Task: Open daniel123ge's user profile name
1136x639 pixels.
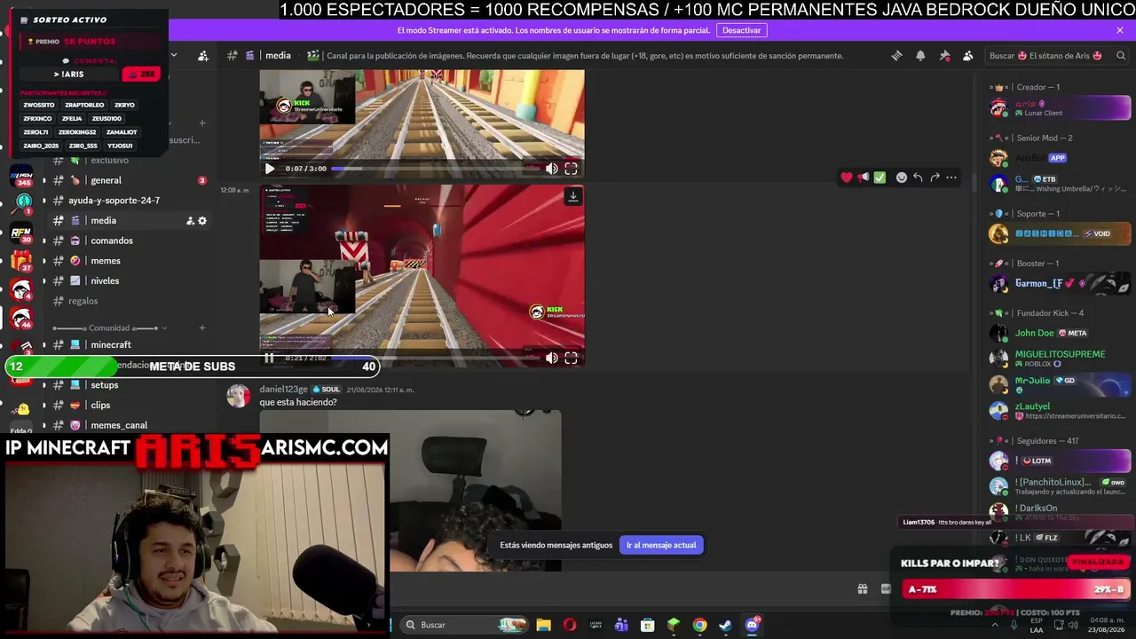Action: [283, 390]
